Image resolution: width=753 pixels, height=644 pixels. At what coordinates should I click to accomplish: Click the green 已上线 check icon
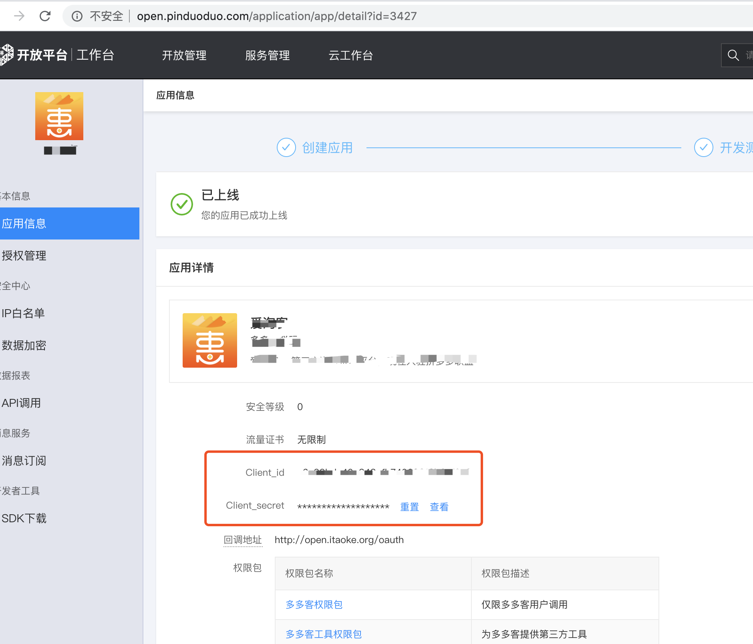pos(182,204)
